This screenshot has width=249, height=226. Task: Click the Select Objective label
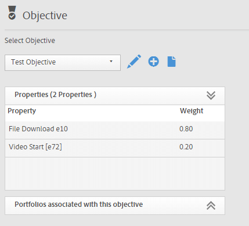click(30, 41)
